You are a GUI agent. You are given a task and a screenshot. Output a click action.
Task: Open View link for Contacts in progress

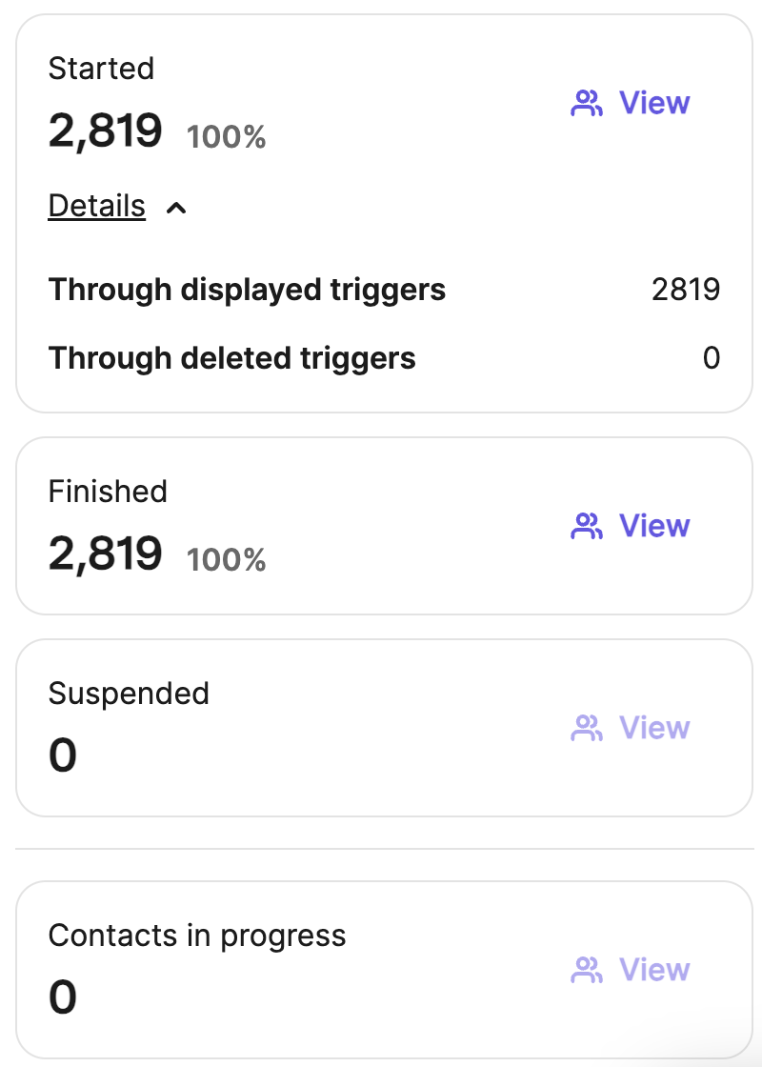(x=654, y=970)
